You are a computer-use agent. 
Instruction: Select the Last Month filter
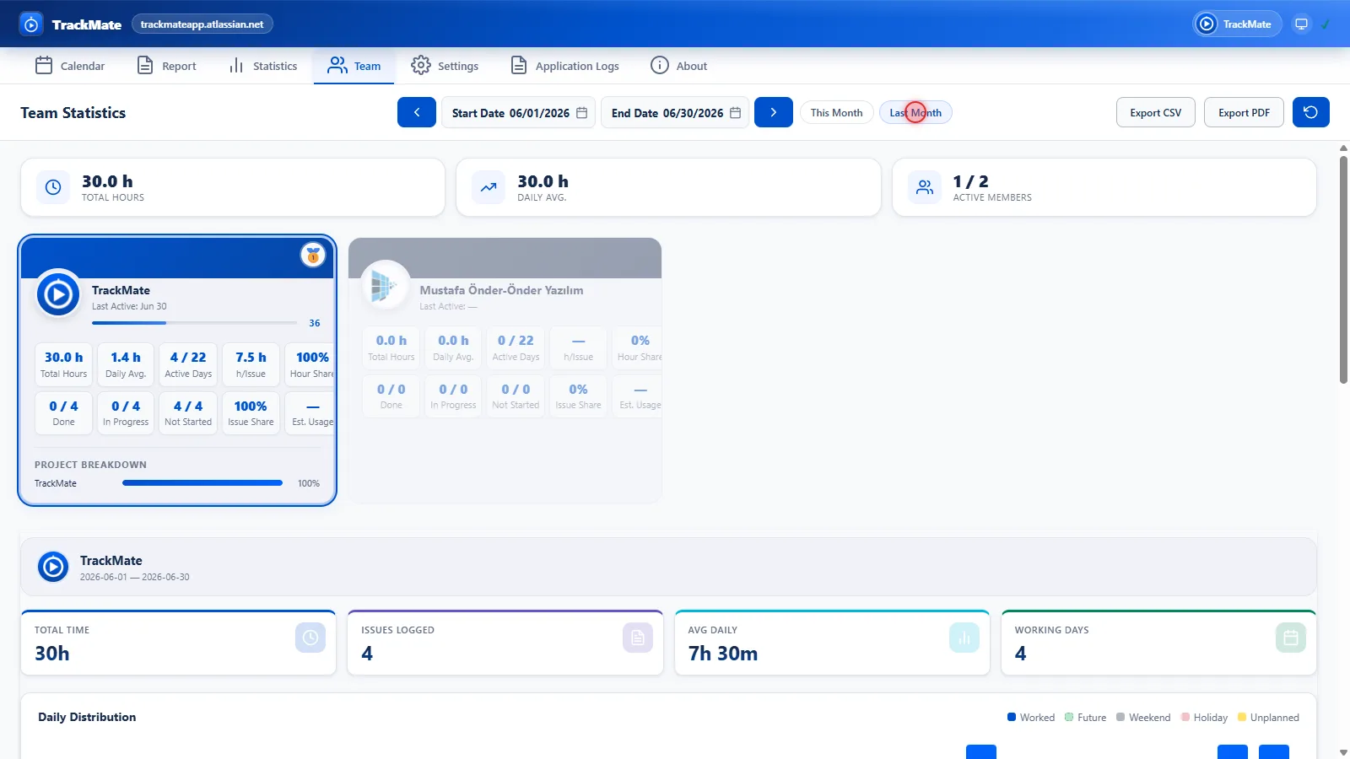pyautogui.click(x=915, y=113)
